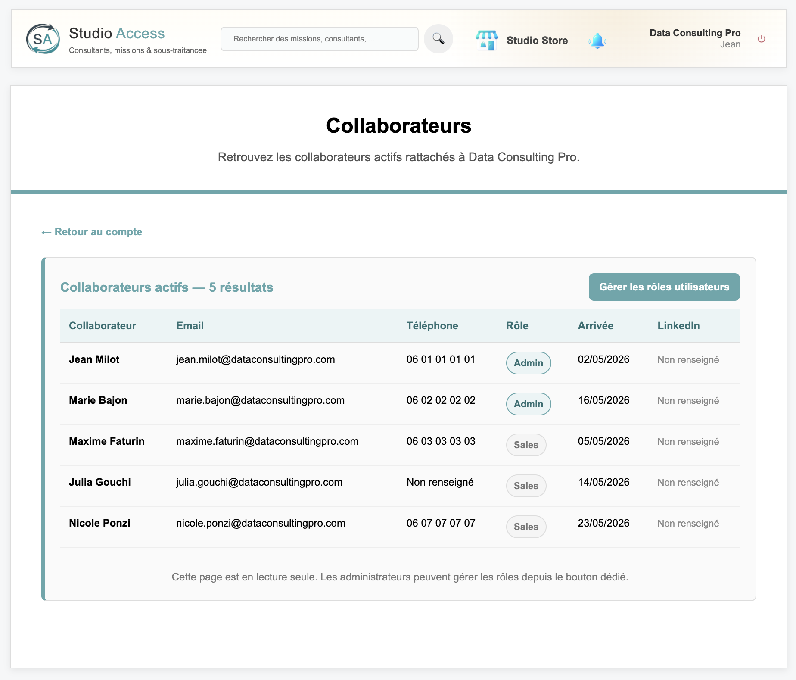Select collaborator name Maxime Faturin
This screenshot has width=796, height=680.
point(106,441)
